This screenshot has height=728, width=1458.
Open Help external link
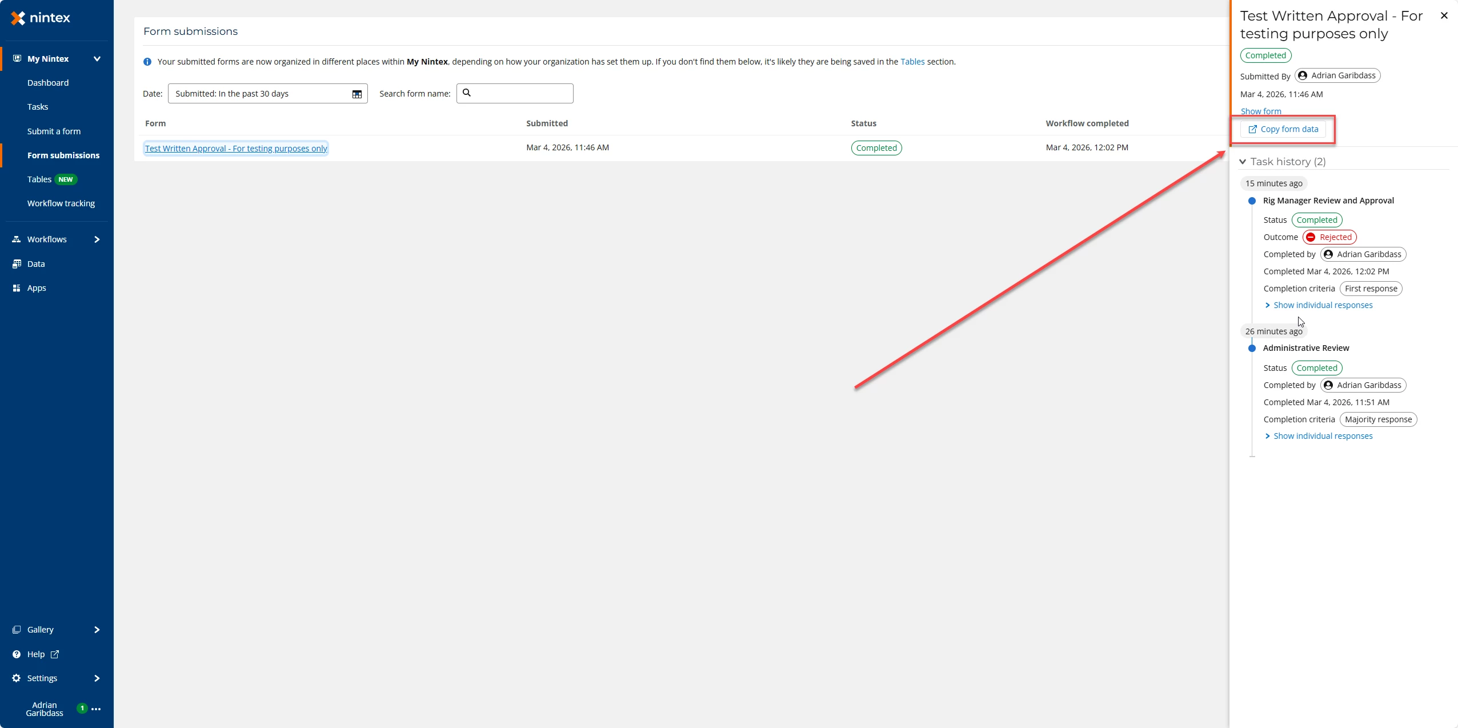[55, 654]
